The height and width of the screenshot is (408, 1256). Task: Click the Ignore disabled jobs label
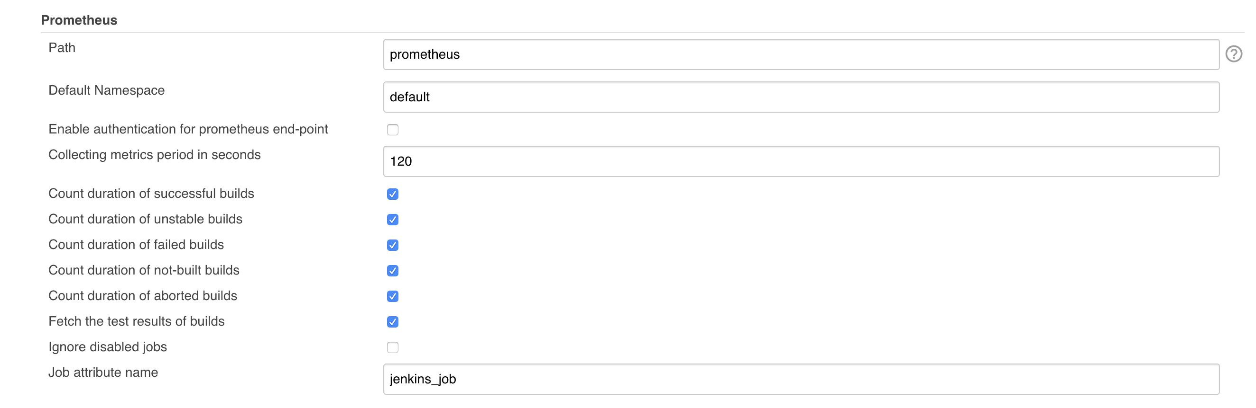click(108, 347)
